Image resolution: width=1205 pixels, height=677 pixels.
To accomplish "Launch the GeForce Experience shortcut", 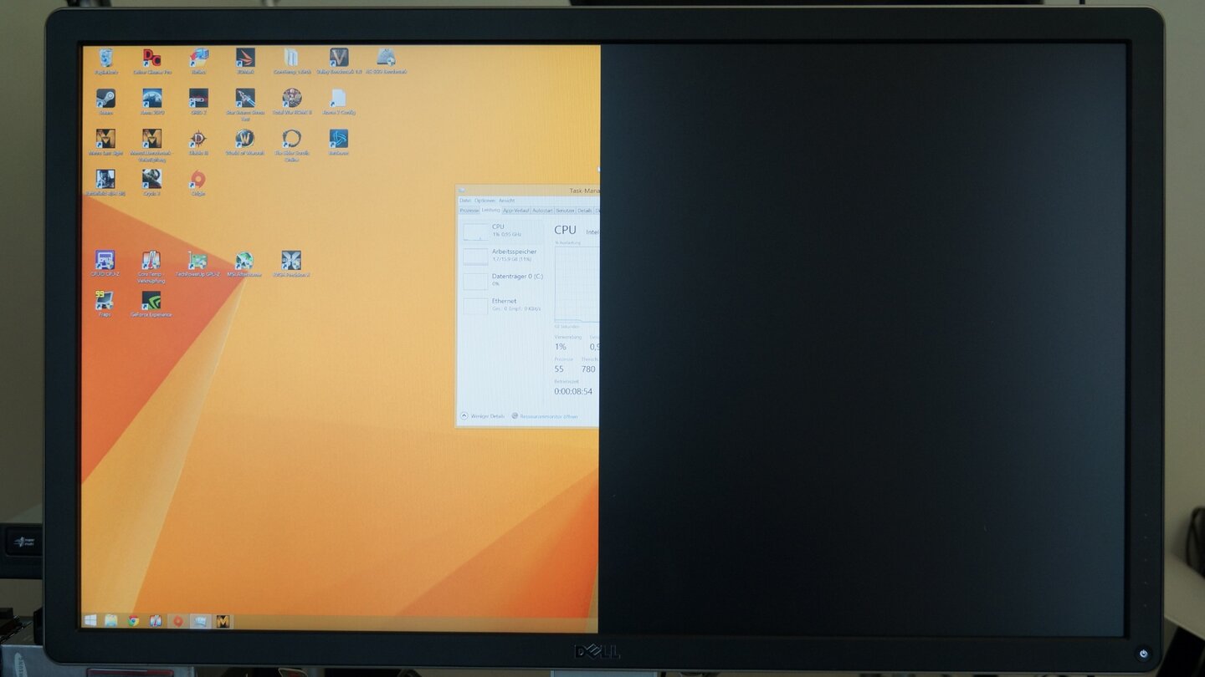I will pyautogui.click(x=151, y=303).
